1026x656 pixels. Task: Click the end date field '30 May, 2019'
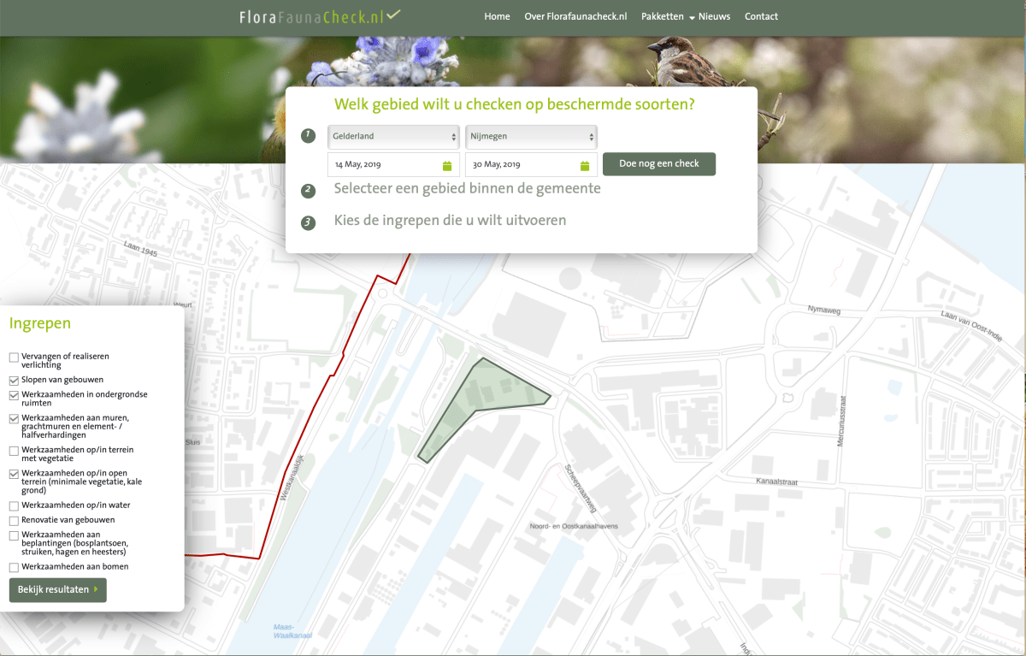531,165
